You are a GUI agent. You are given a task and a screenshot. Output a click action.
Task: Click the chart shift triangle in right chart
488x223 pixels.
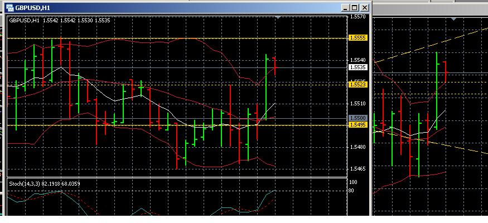click(453, 19)
